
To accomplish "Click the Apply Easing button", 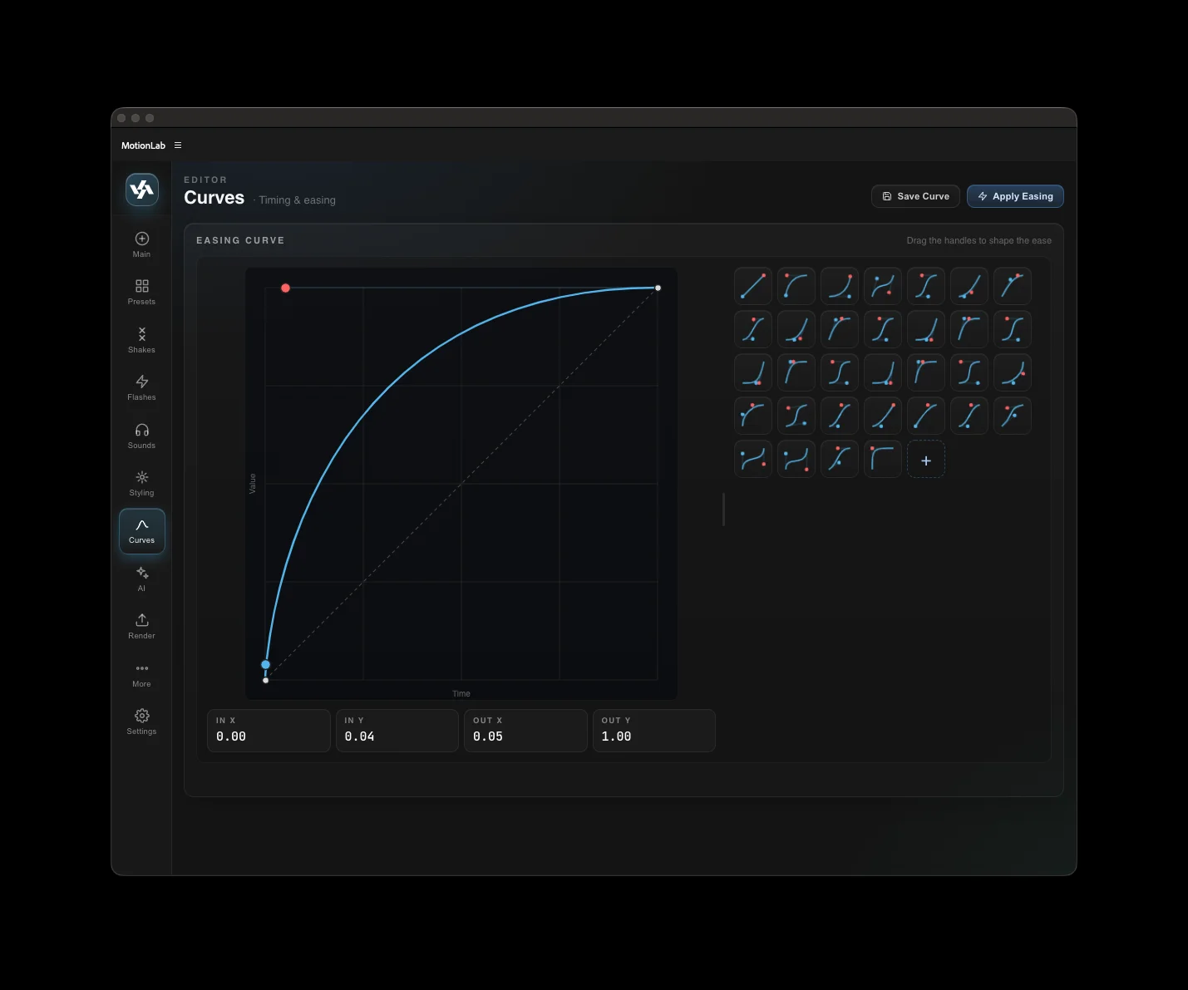I will [x=1015, y=196].
